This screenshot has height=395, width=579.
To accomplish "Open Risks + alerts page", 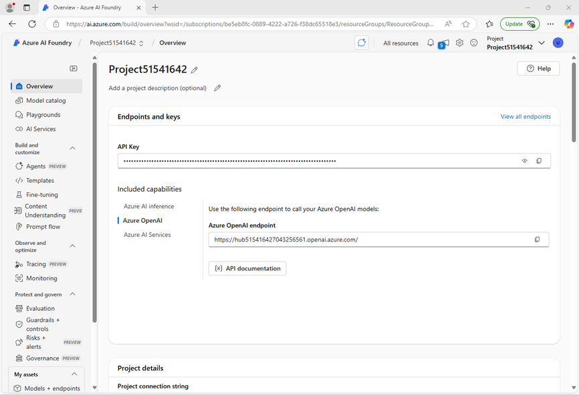I will [47, 342].
